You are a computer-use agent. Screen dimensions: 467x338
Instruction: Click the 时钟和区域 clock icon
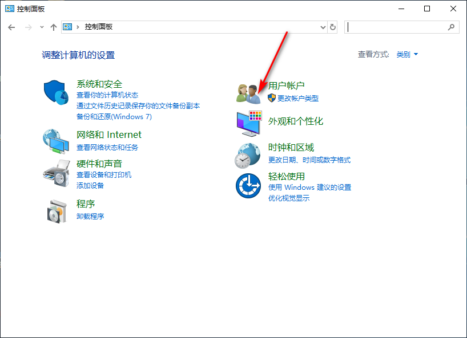click(247, 154)
